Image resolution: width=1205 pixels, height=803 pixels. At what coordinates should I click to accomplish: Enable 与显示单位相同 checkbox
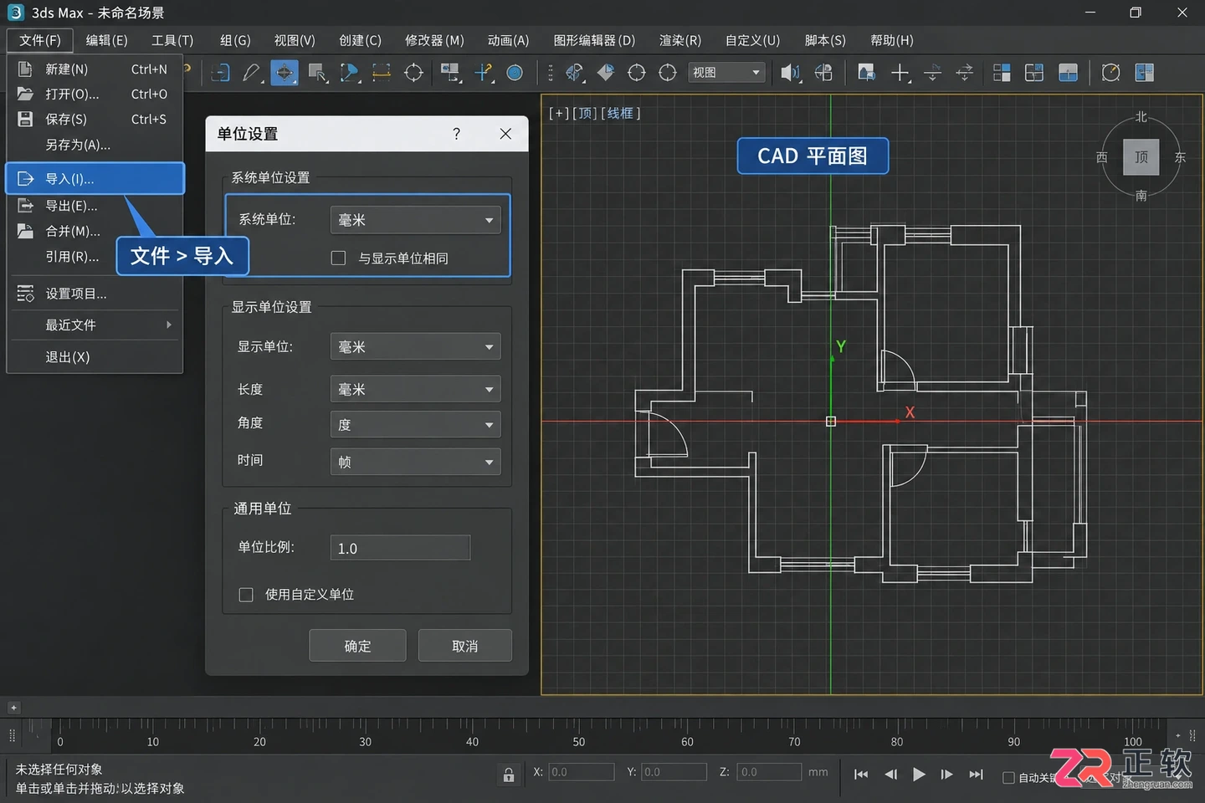(338, 258)
